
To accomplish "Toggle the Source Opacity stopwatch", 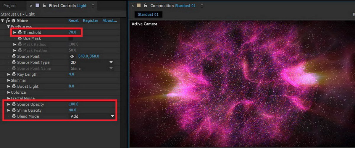I will point(14,104).
